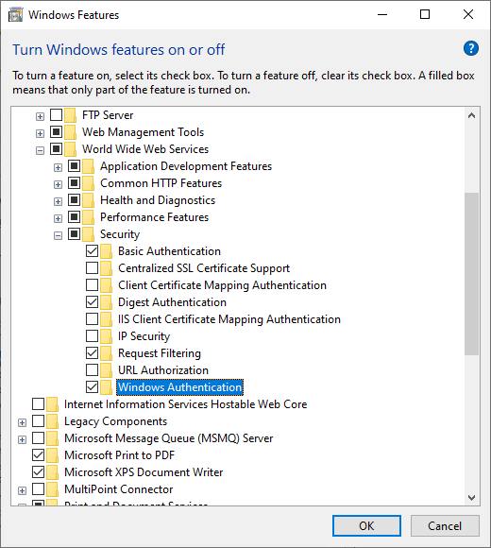491x548 pixels.
Task: Select the Windows Authentication tree row
Action: pos(179,387)
